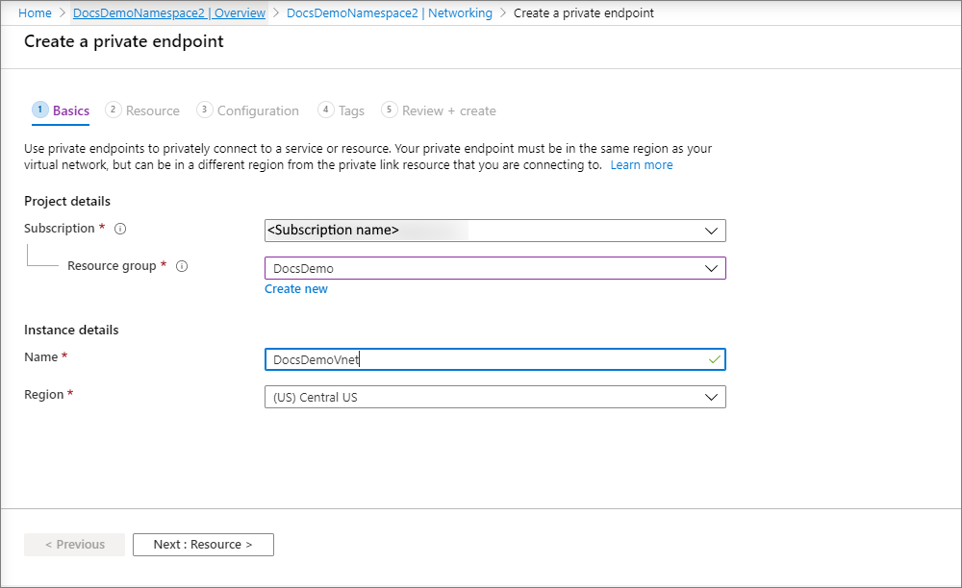Click the Subscription info icon

(120, 230)
